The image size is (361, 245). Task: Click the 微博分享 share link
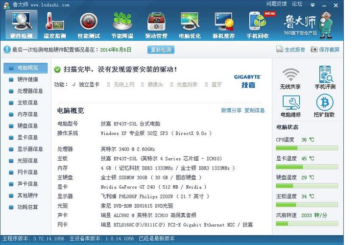click(x=231, y=110)
